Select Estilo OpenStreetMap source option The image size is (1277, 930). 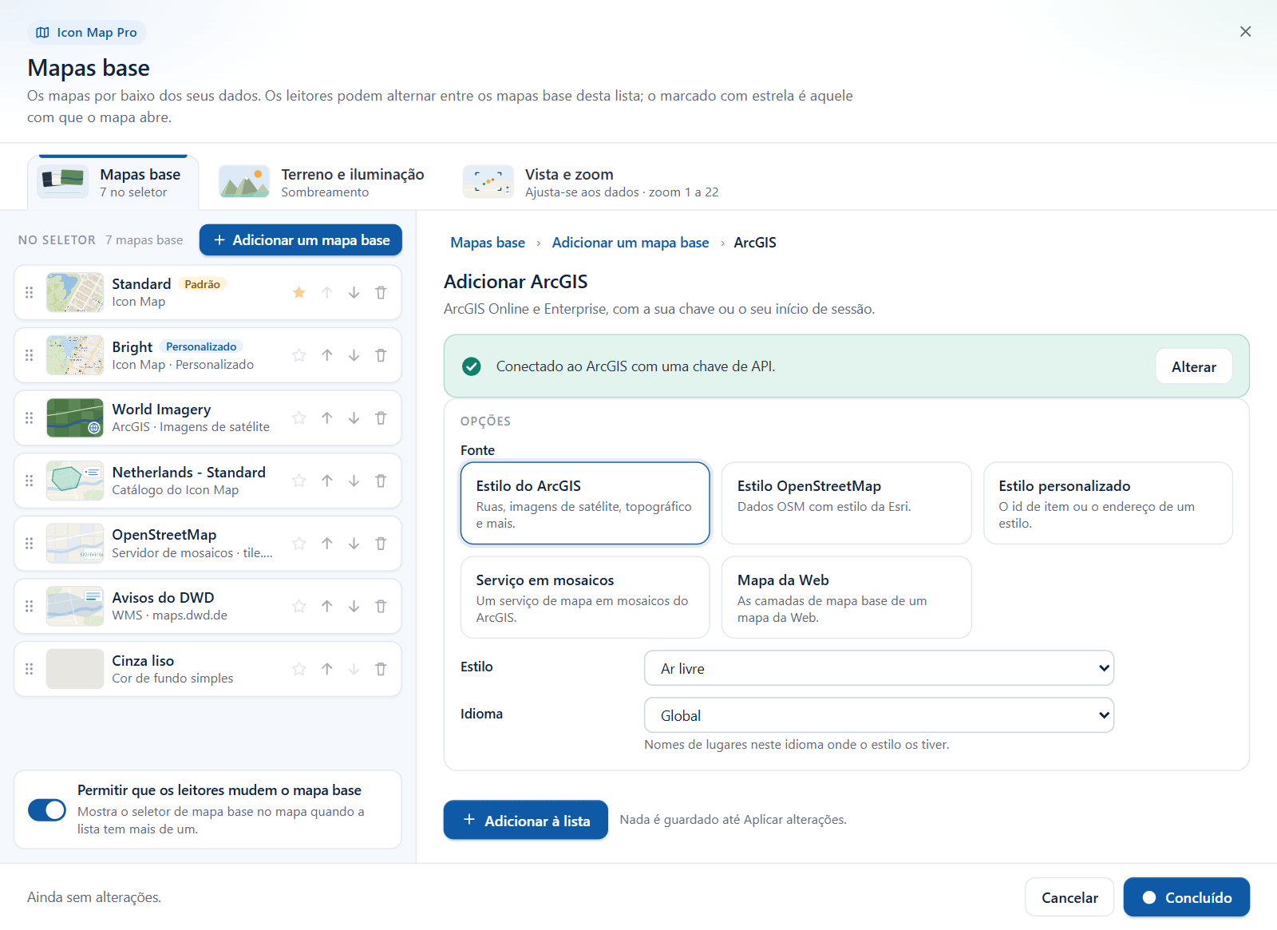click(x=847, y=503)
